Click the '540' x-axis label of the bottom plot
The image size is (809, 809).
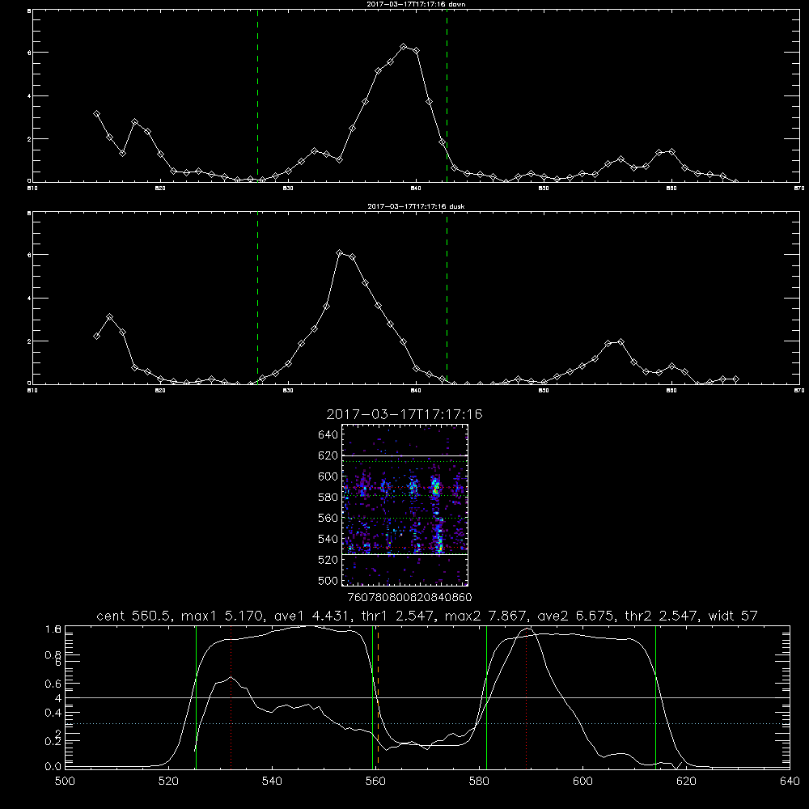(272, 781)
